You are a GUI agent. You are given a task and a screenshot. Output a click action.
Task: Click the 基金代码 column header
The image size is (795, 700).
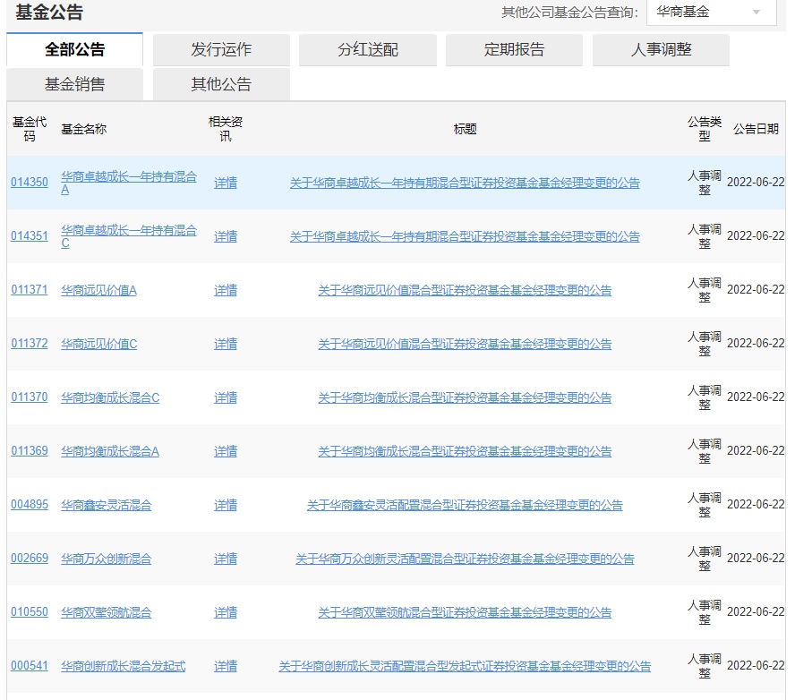coord(30,129)
